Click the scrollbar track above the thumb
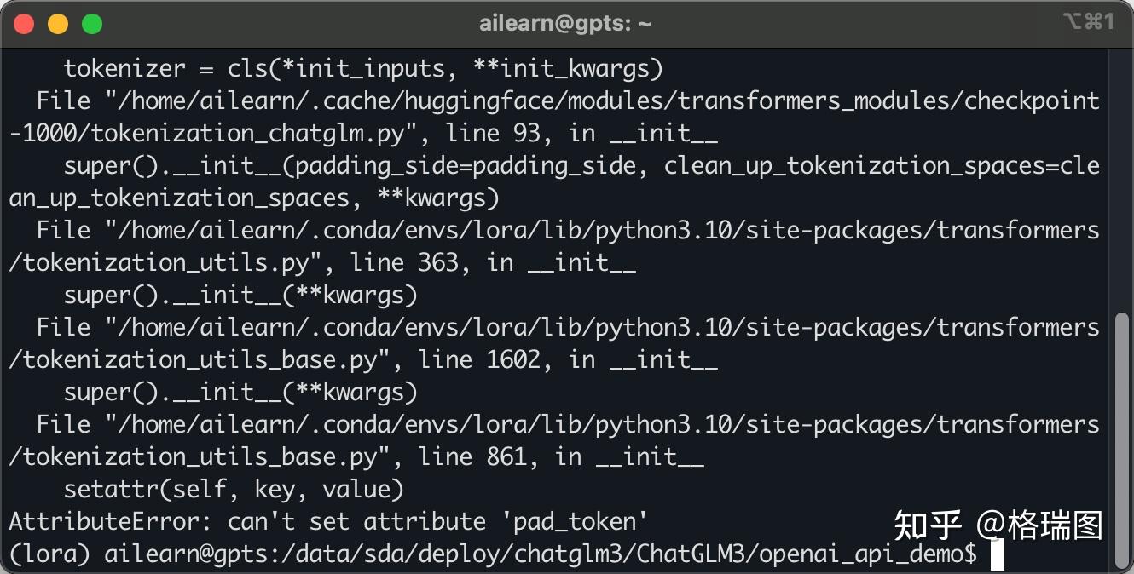 tap(1123, 179)
